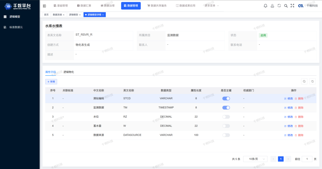Delete the 蓄水量 W row
322x169 pixels.
click(299, 126)
